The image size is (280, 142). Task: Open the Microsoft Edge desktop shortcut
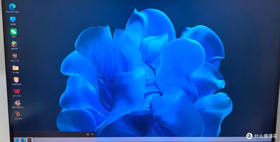(12, 7)
